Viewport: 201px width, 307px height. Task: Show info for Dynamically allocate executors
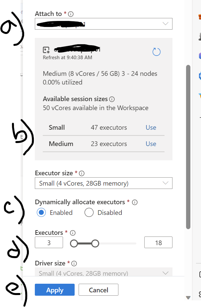tap(134, 202)
